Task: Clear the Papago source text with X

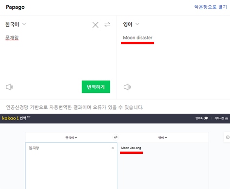Action: tap(96, 25)
